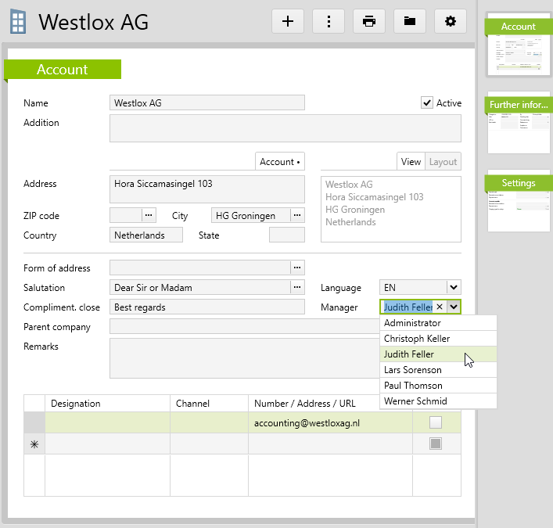Image resolution: width=553 pixels, height=528 pixels.
Task: Open the three-dot more options menu
Action: pos(329,22)
